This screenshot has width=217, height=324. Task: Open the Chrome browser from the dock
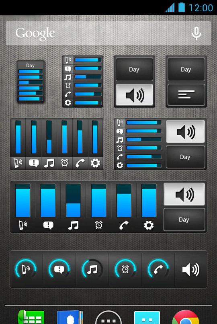pyautogui.click(x=185, y=317)
